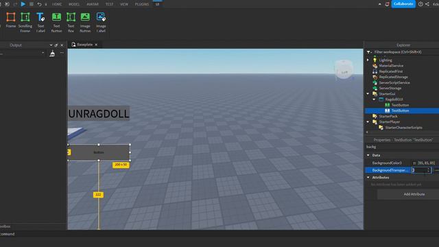Insert a Text Label element

(x=40, y=22)
